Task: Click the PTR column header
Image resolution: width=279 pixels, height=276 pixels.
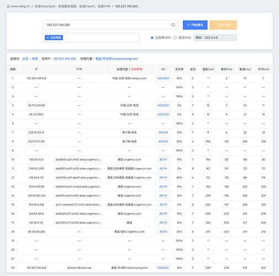Action: (79, 69)
